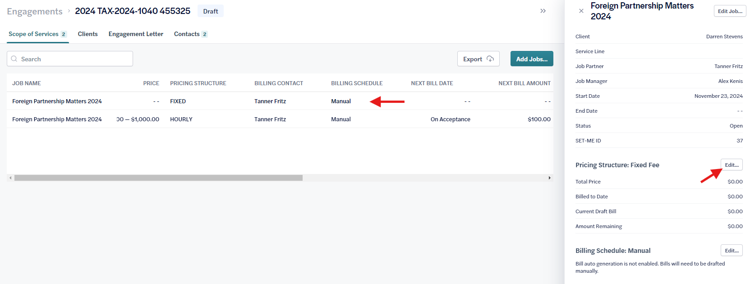This screenshot has width=750, height=284.
Task: Click the Darren Stevens client value
Action: (724, 37)
